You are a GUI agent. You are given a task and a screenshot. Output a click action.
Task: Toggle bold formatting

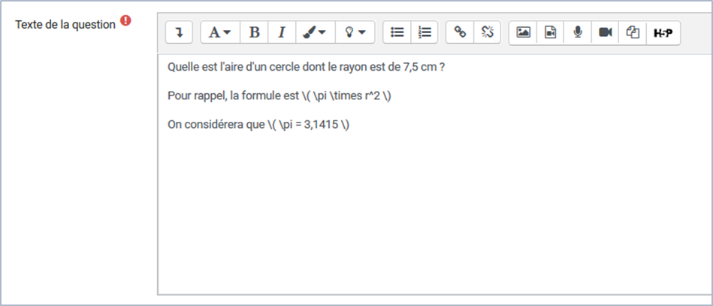(254, 32)
